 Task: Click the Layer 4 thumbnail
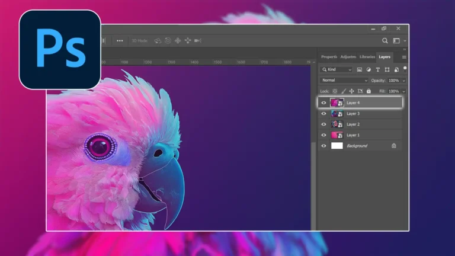coord(337,103)
